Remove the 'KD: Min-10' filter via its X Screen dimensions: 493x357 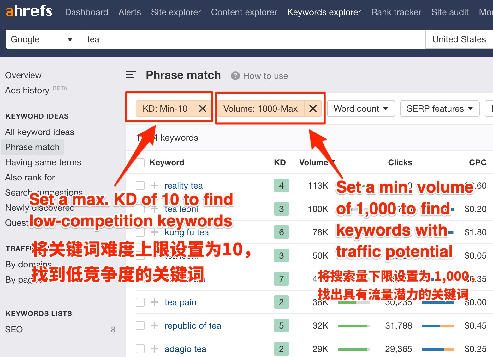tap(203, 108)
